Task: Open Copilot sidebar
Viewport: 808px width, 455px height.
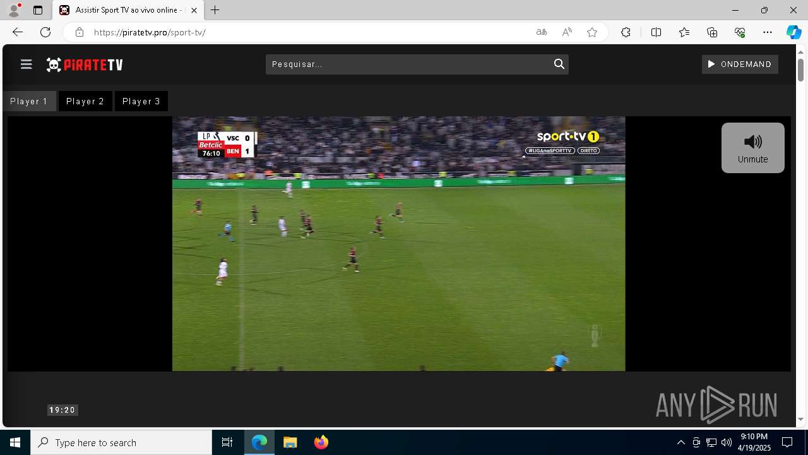Action: [x=793, y=32]
